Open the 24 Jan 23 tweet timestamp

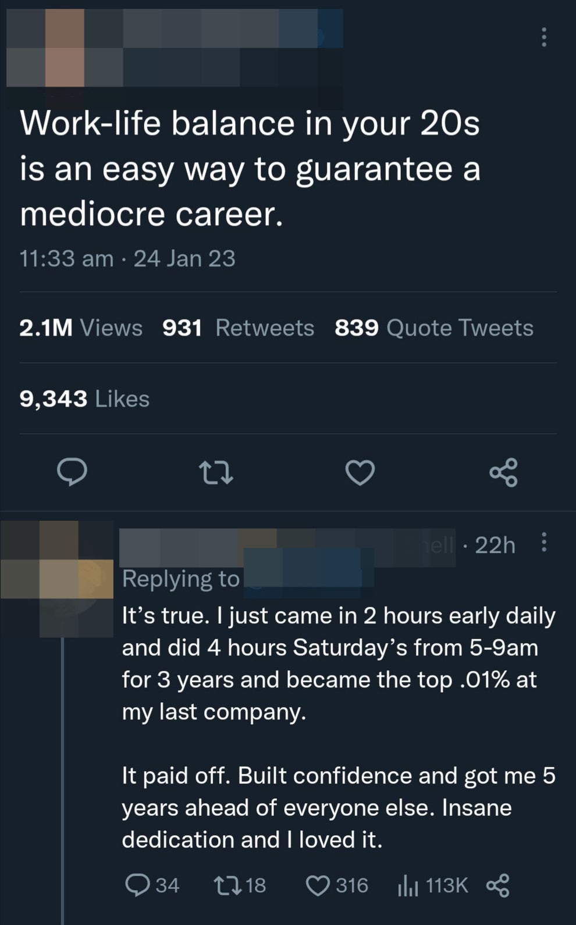pyautogui.click(x=183, y=258)
